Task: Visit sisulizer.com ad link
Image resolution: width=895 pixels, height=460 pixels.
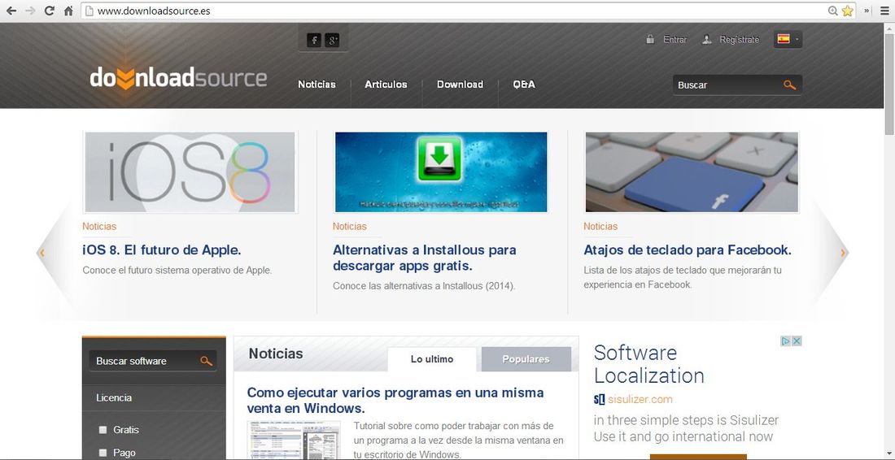Action: tap(640, 400)
